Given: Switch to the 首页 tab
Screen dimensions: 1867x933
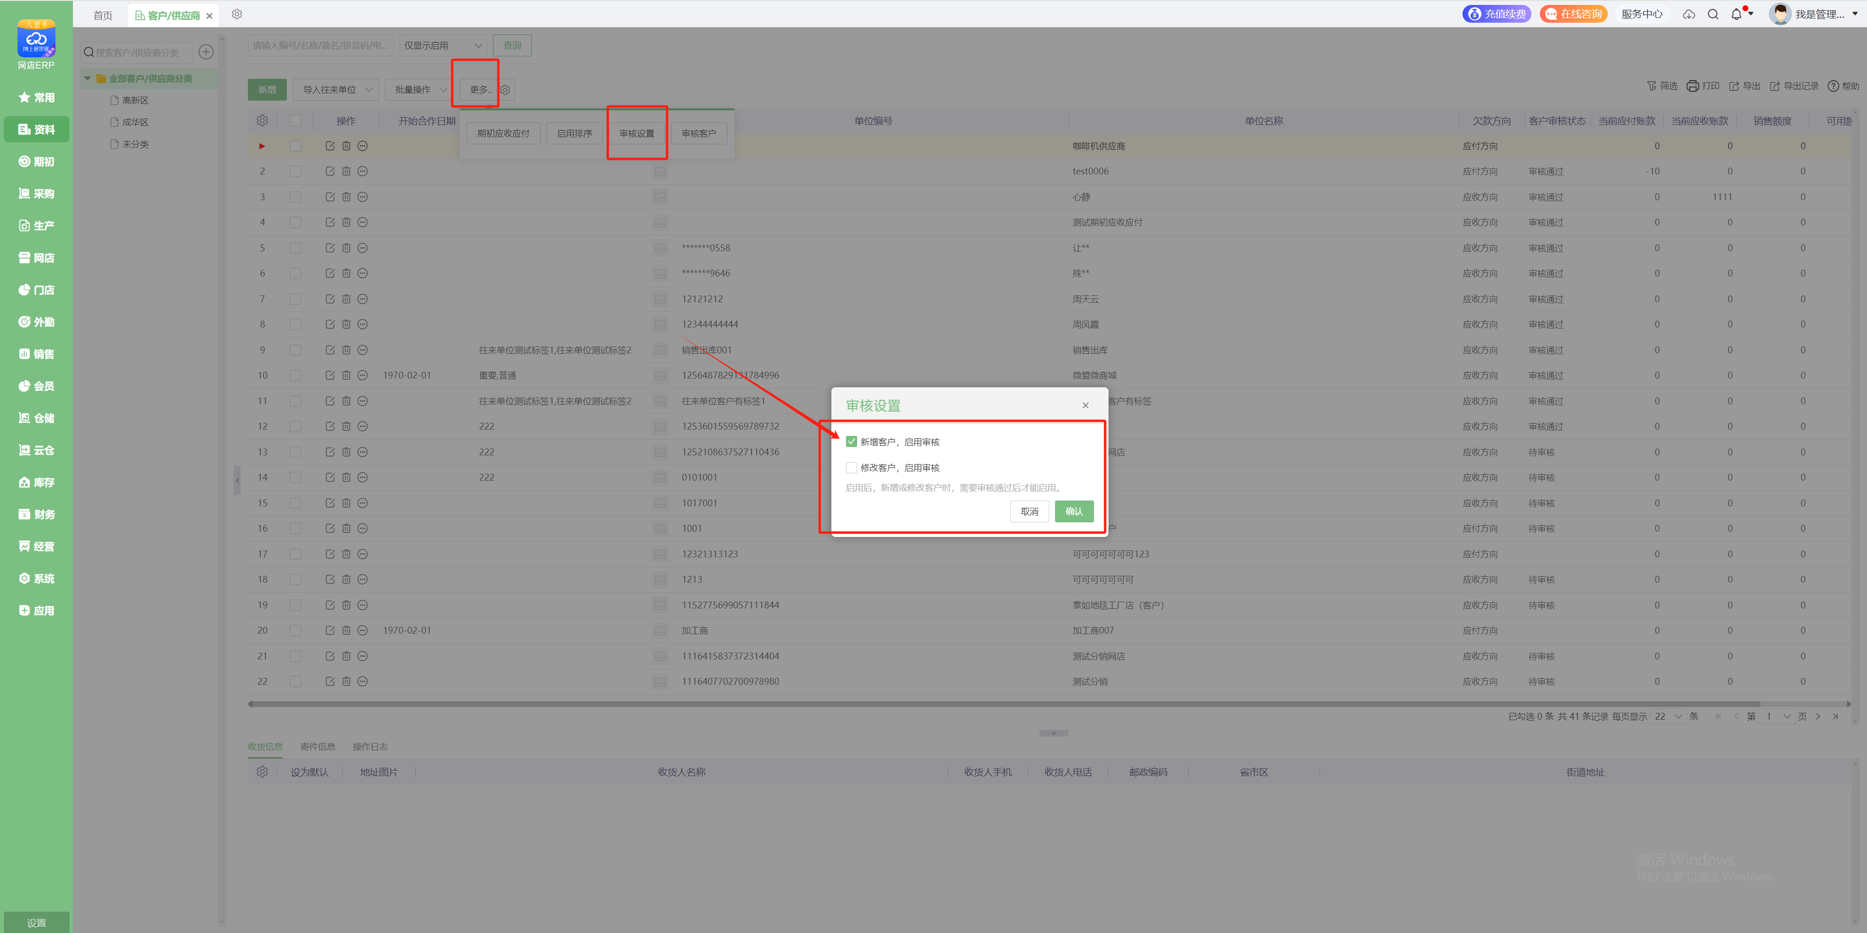Looking at the screenshot, I should coord(103,15).
